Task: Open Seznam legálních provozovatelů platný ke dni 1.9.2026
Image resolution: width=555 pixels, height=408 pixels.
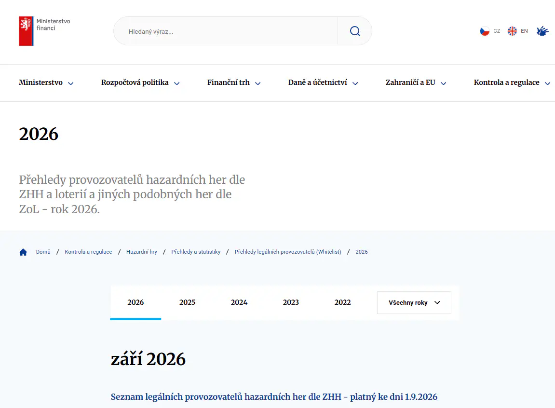Action: pos(274,397)
